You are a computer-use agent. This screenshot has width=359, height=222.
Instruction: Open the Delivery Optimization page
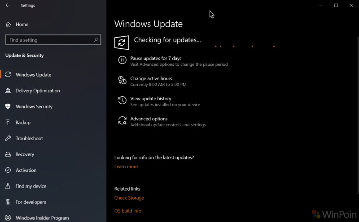click(x=38, y=90)
